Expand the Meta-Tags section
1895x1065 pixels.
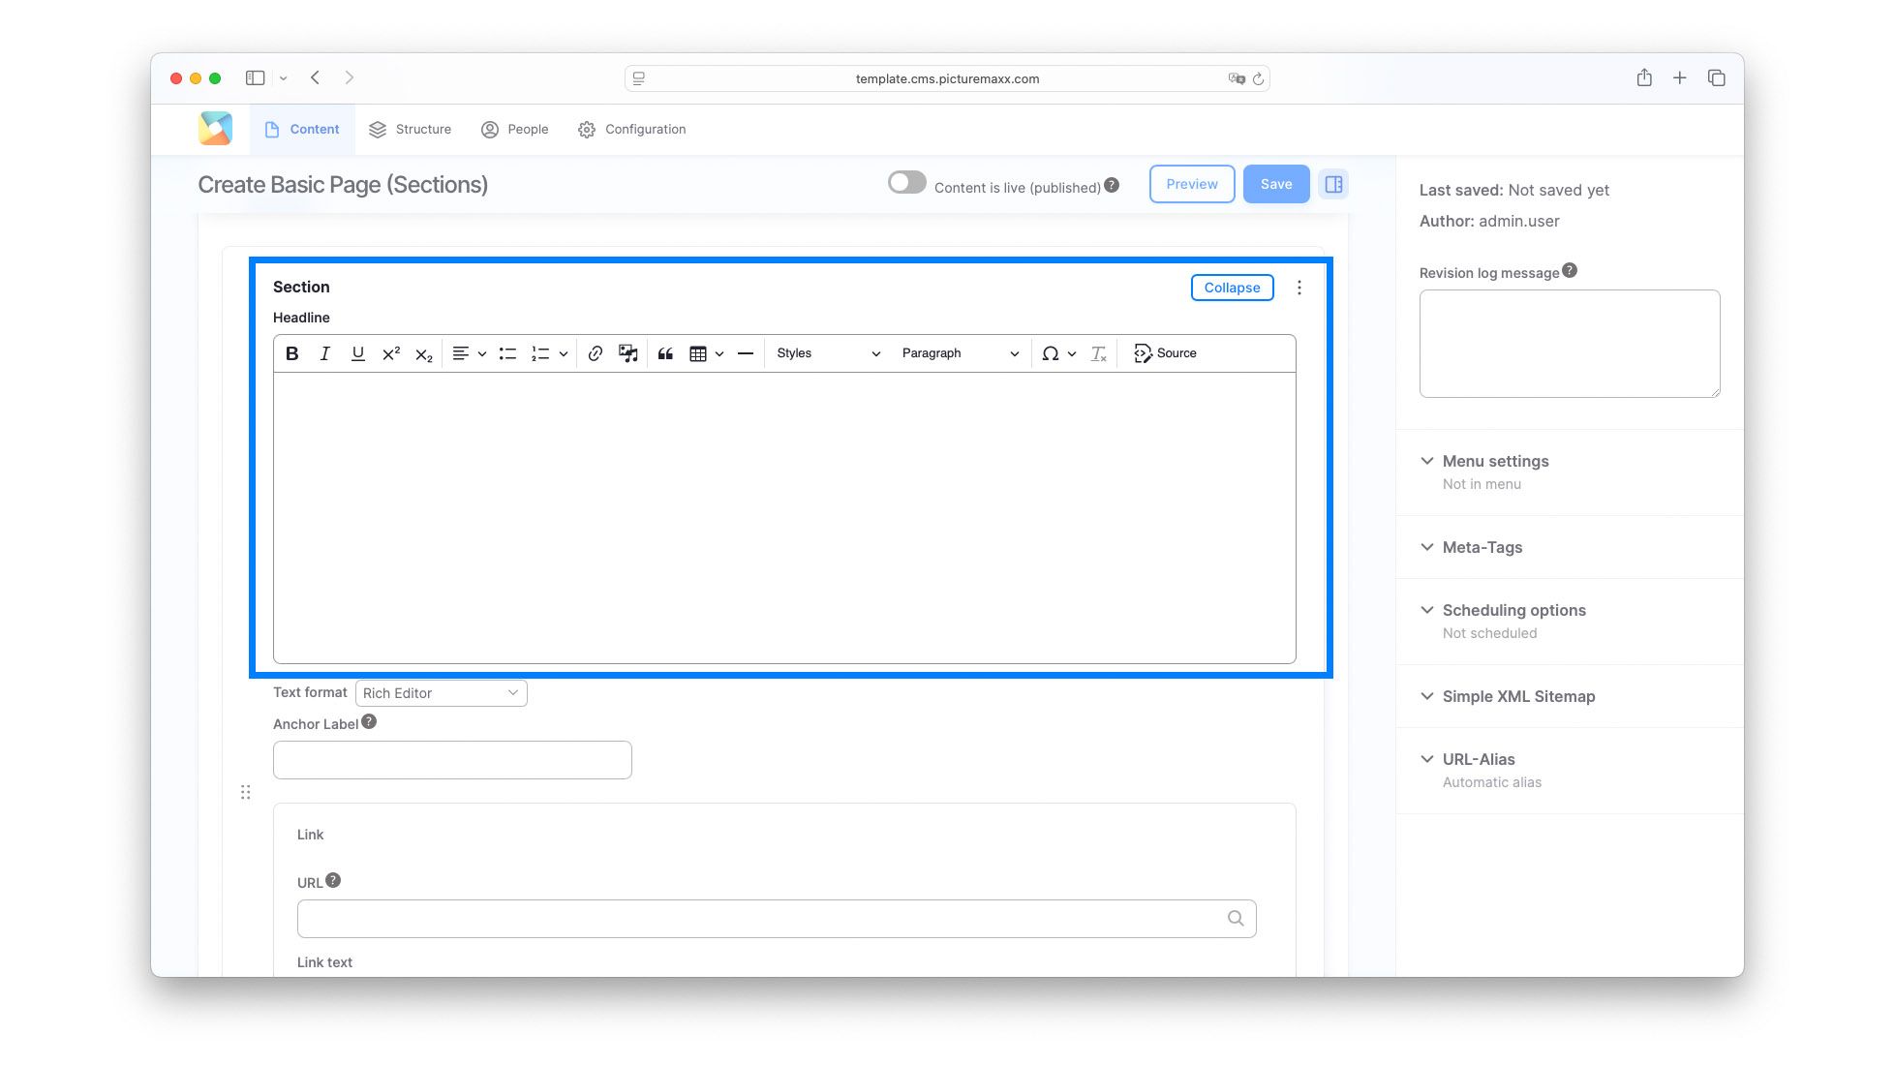1481,547
